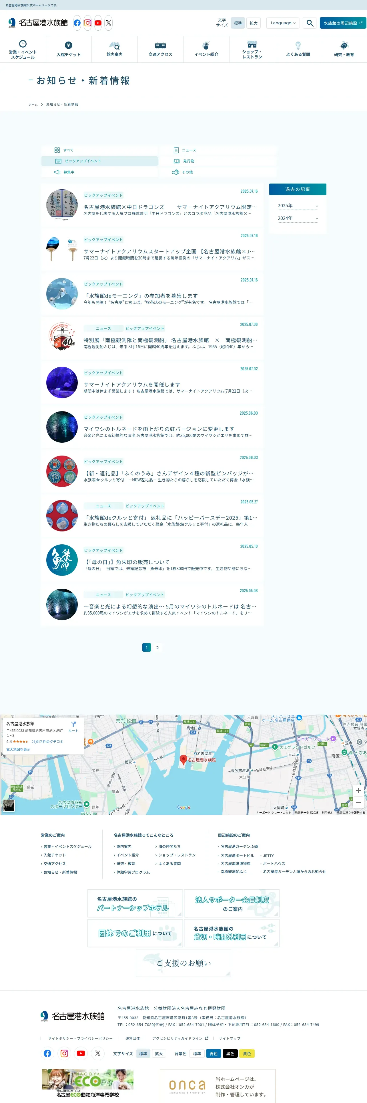Filter news by ニュース category

click(x=218, y=150)
